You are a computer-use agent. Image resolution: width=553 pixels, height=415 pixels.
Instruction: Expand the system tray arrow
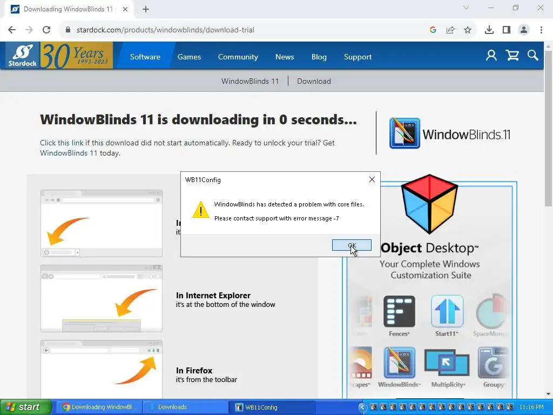pyautogui.click(x=362, y=407)
